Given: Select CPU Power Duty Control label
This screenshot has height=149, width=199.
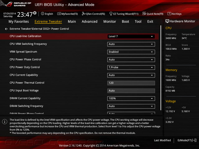Looking at the screenshot, I should [x=25, y=67].
